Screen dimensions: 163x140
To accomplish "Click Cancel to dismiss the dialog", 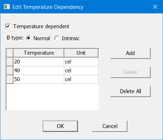I will click(x=110, y=126).
